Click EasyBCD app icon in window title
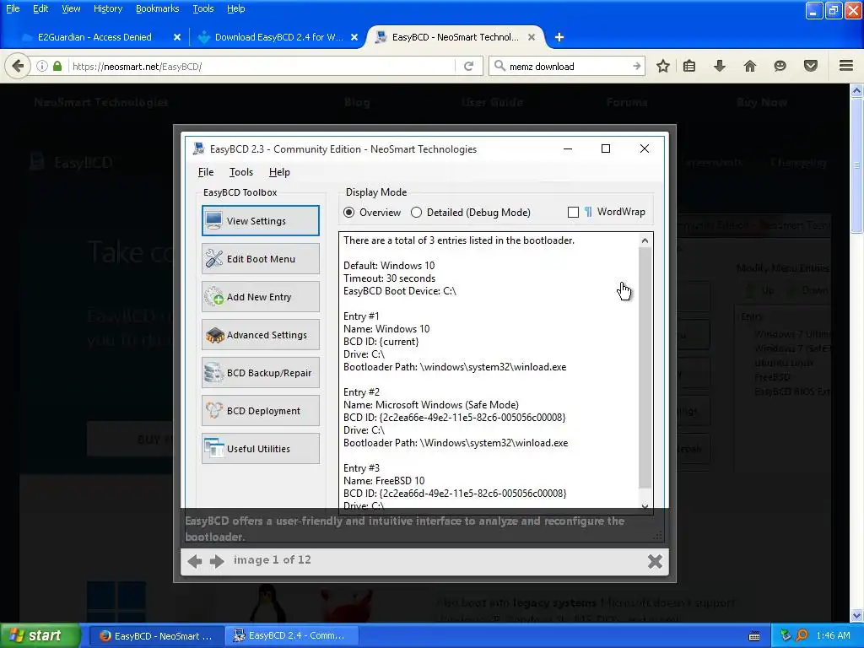The width and height of the screenshot is (864, 648). point(198,148)
